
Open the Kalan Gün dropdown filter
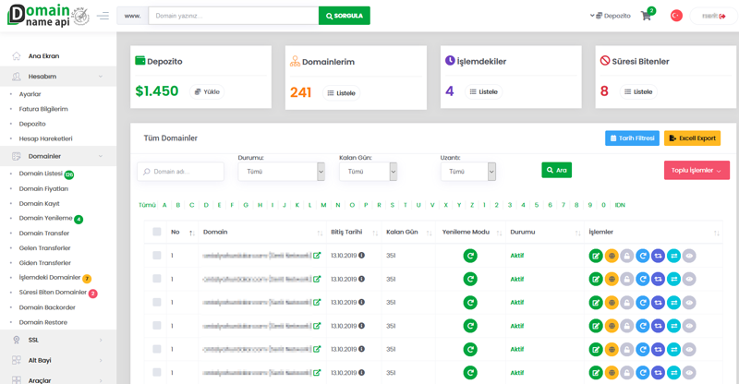pos(368,172)
